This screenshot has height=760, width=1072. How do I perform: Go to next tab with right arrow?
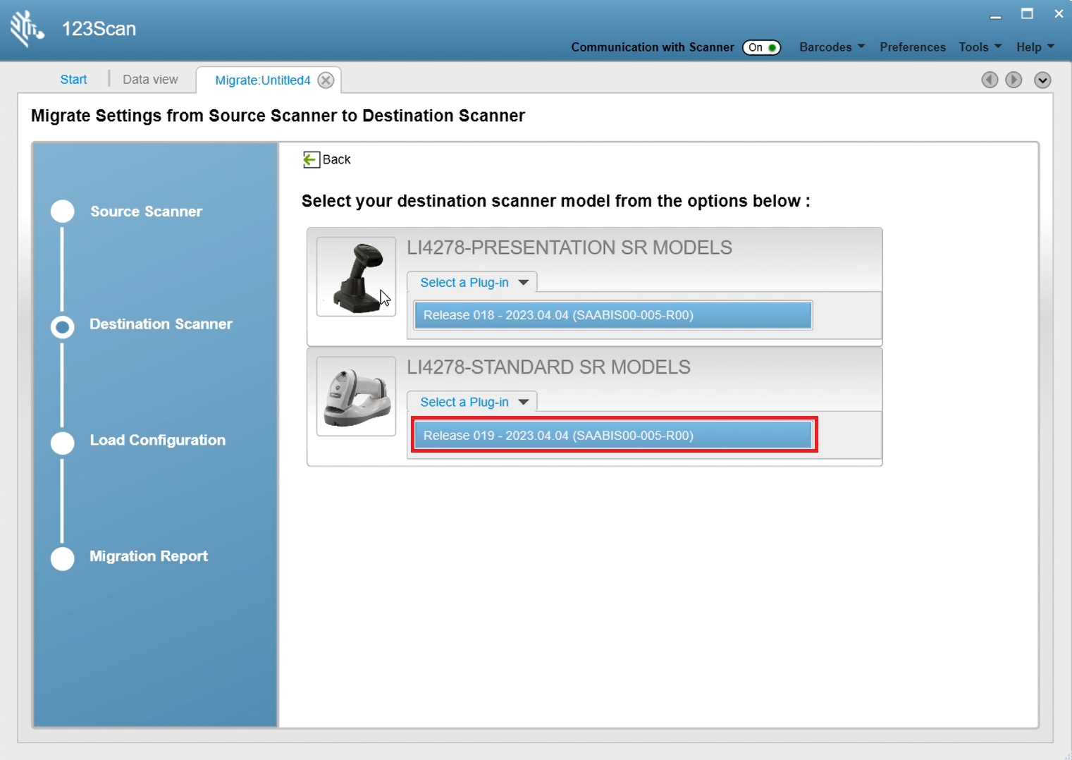[x=1014, y=80]
